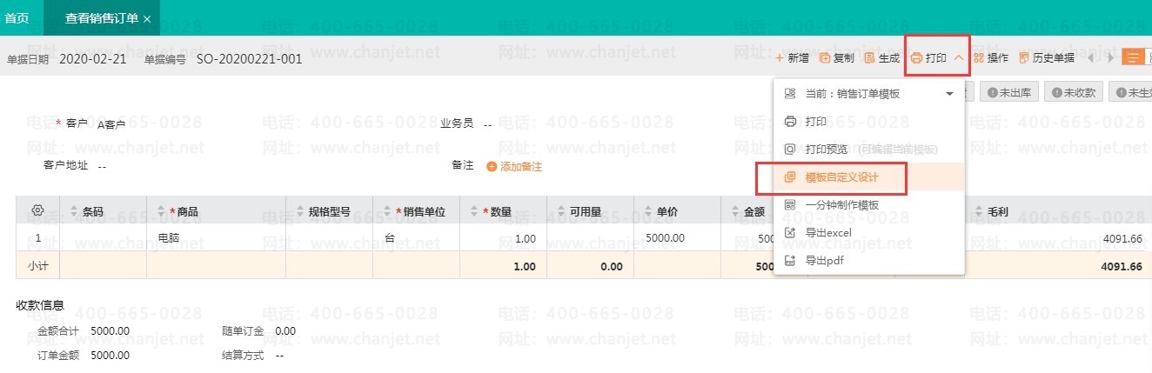1152x373 pixels.
Task: Open table column settings gear icon
Action: tap(37, 210)
